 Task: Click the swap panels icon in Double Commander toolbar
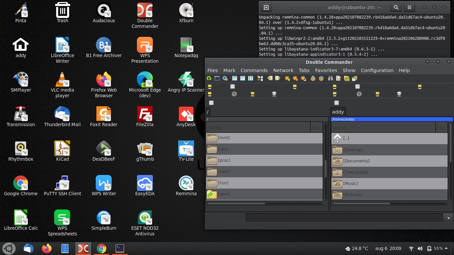[260, 78]
